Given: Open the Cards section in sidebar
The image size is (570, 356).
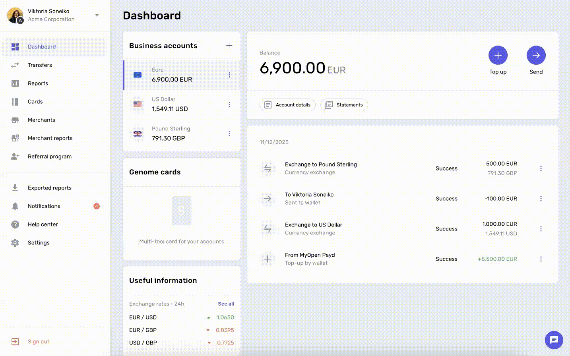Looking at the screenshot, I should (35, 102).
